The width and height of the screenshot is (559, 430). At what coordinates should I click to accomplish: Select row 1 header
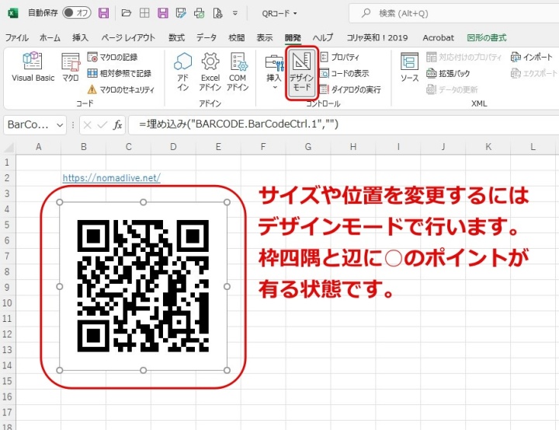pyautogui.click(x=7, y=163)
